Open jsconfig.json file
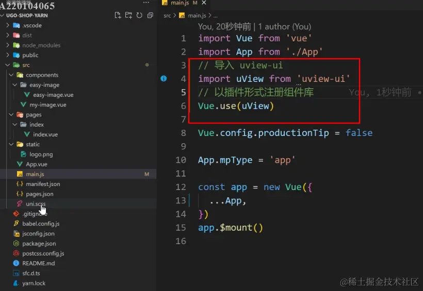This screenshot has height=291, width=423. (38, 234)
